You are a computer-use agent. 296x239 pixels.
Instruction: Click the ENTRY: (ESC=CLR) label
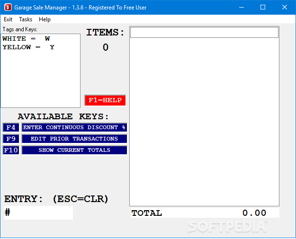click(56, 199)
